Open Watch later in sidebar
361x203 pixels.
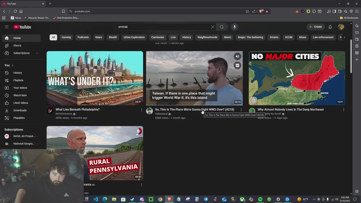click(x=21, y=95)
